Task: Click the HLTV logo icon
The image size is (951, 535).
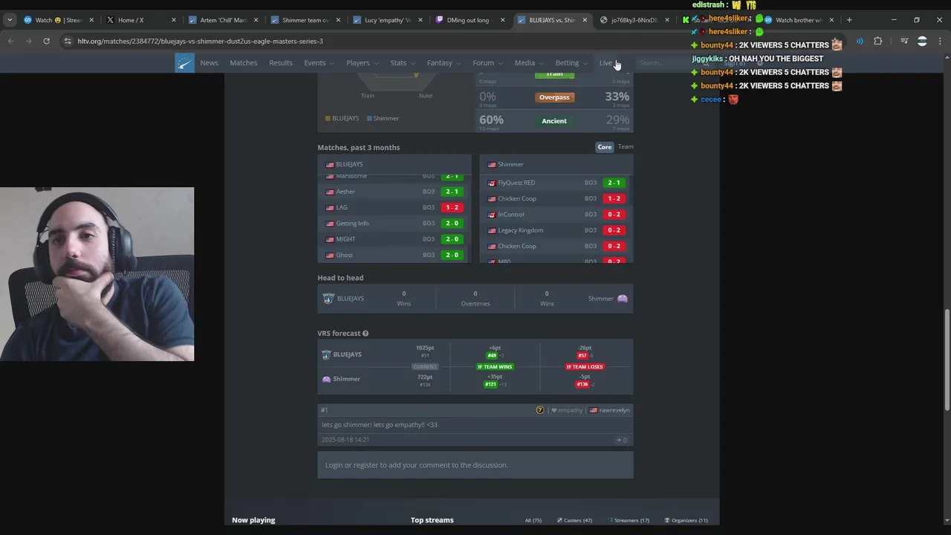Action: pos(184,63)
